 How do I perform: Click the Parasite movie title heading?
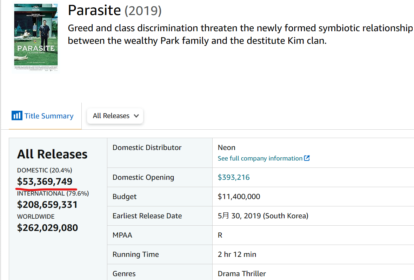94,11
